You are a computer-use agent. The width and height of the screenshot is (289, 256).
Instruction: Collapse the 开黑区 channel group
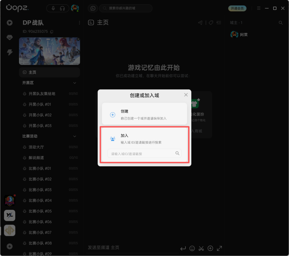click(75, 83)
